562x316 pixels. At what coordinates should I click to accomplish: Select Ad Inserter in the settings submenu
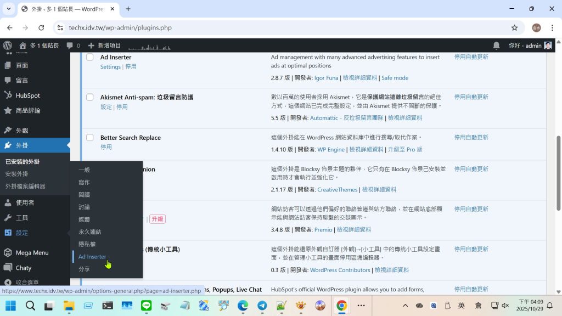click(x=92, y=257)
